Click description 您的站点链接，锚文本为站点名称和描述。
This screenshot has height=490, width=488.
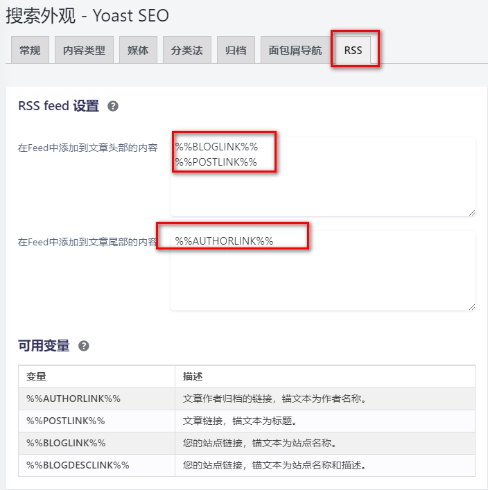tap(274, 465)
